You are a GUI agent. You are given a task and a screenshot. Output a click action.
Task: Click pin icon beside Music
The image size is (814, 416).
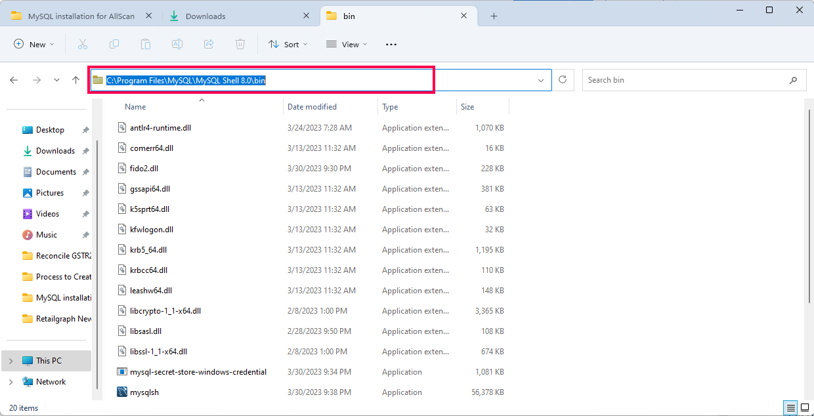pos(85,235)
